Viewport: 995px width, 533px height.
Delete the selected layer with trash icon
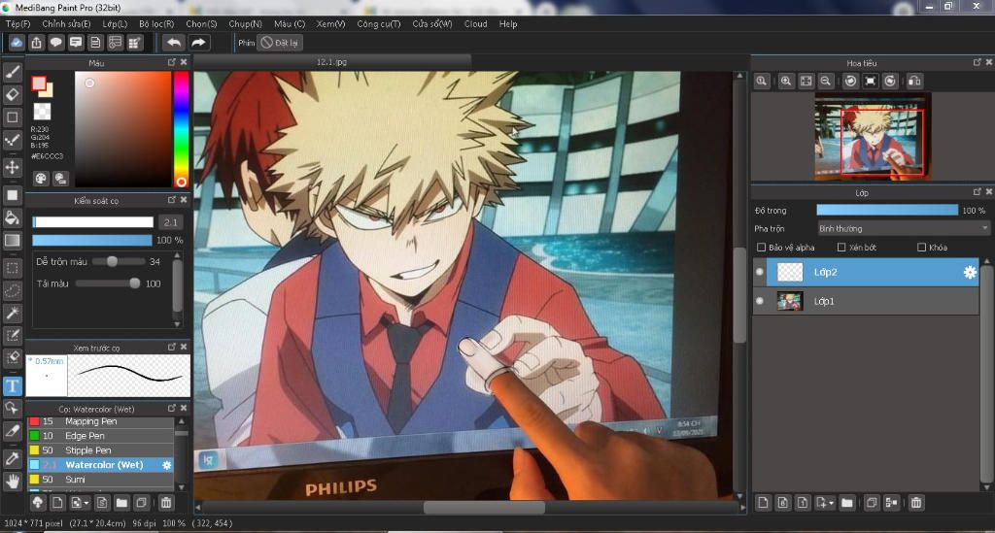click(916, 503)
